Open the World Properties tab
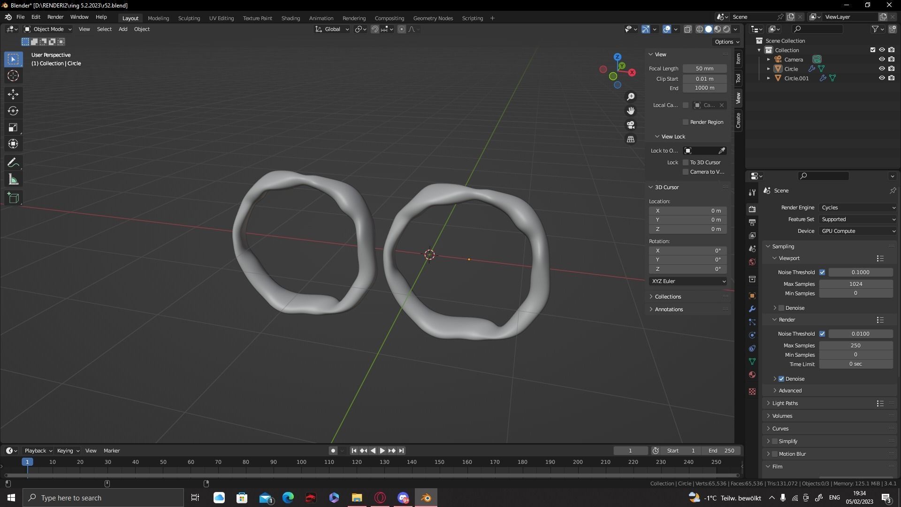Viewport: 901px width, 507px height. [752, 262]
